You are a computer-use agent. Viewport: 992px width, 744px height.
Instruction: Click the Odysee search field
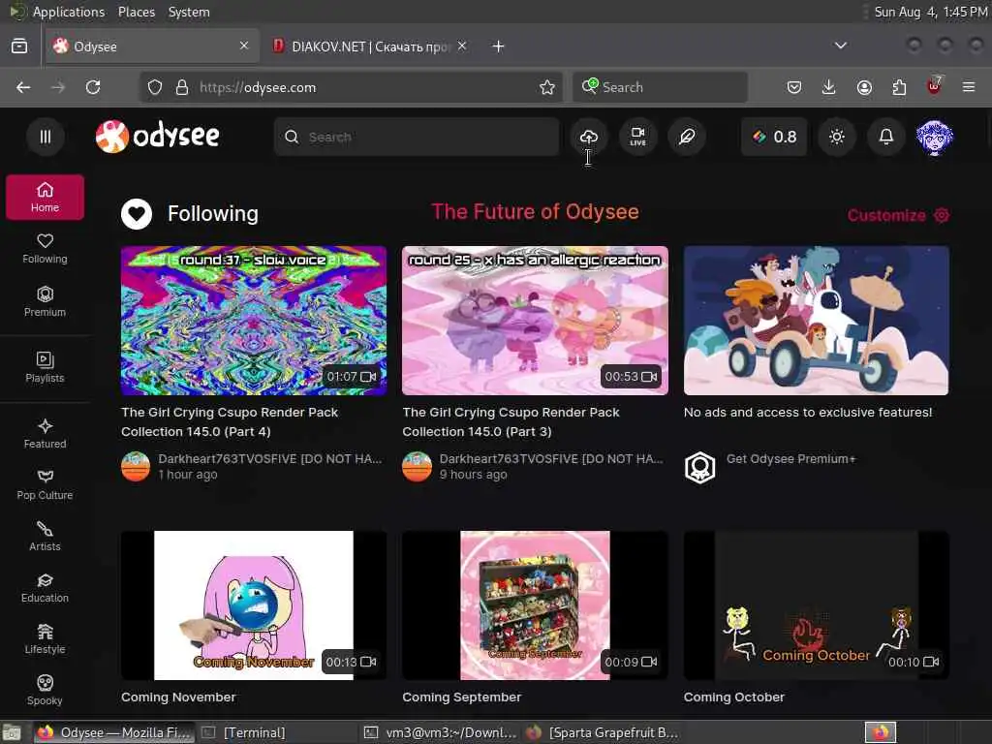[x=417, y=137]
